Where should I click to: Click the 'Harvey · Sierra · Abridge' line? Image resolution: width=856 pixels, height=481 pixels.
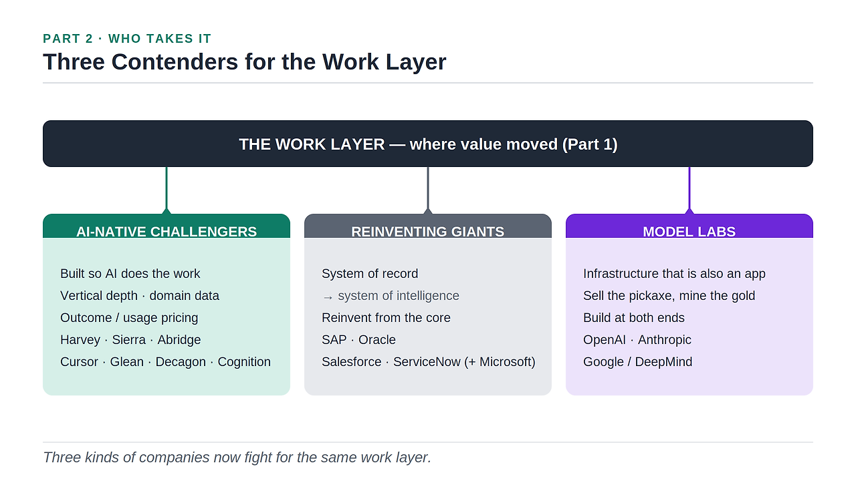coord(130,340)
